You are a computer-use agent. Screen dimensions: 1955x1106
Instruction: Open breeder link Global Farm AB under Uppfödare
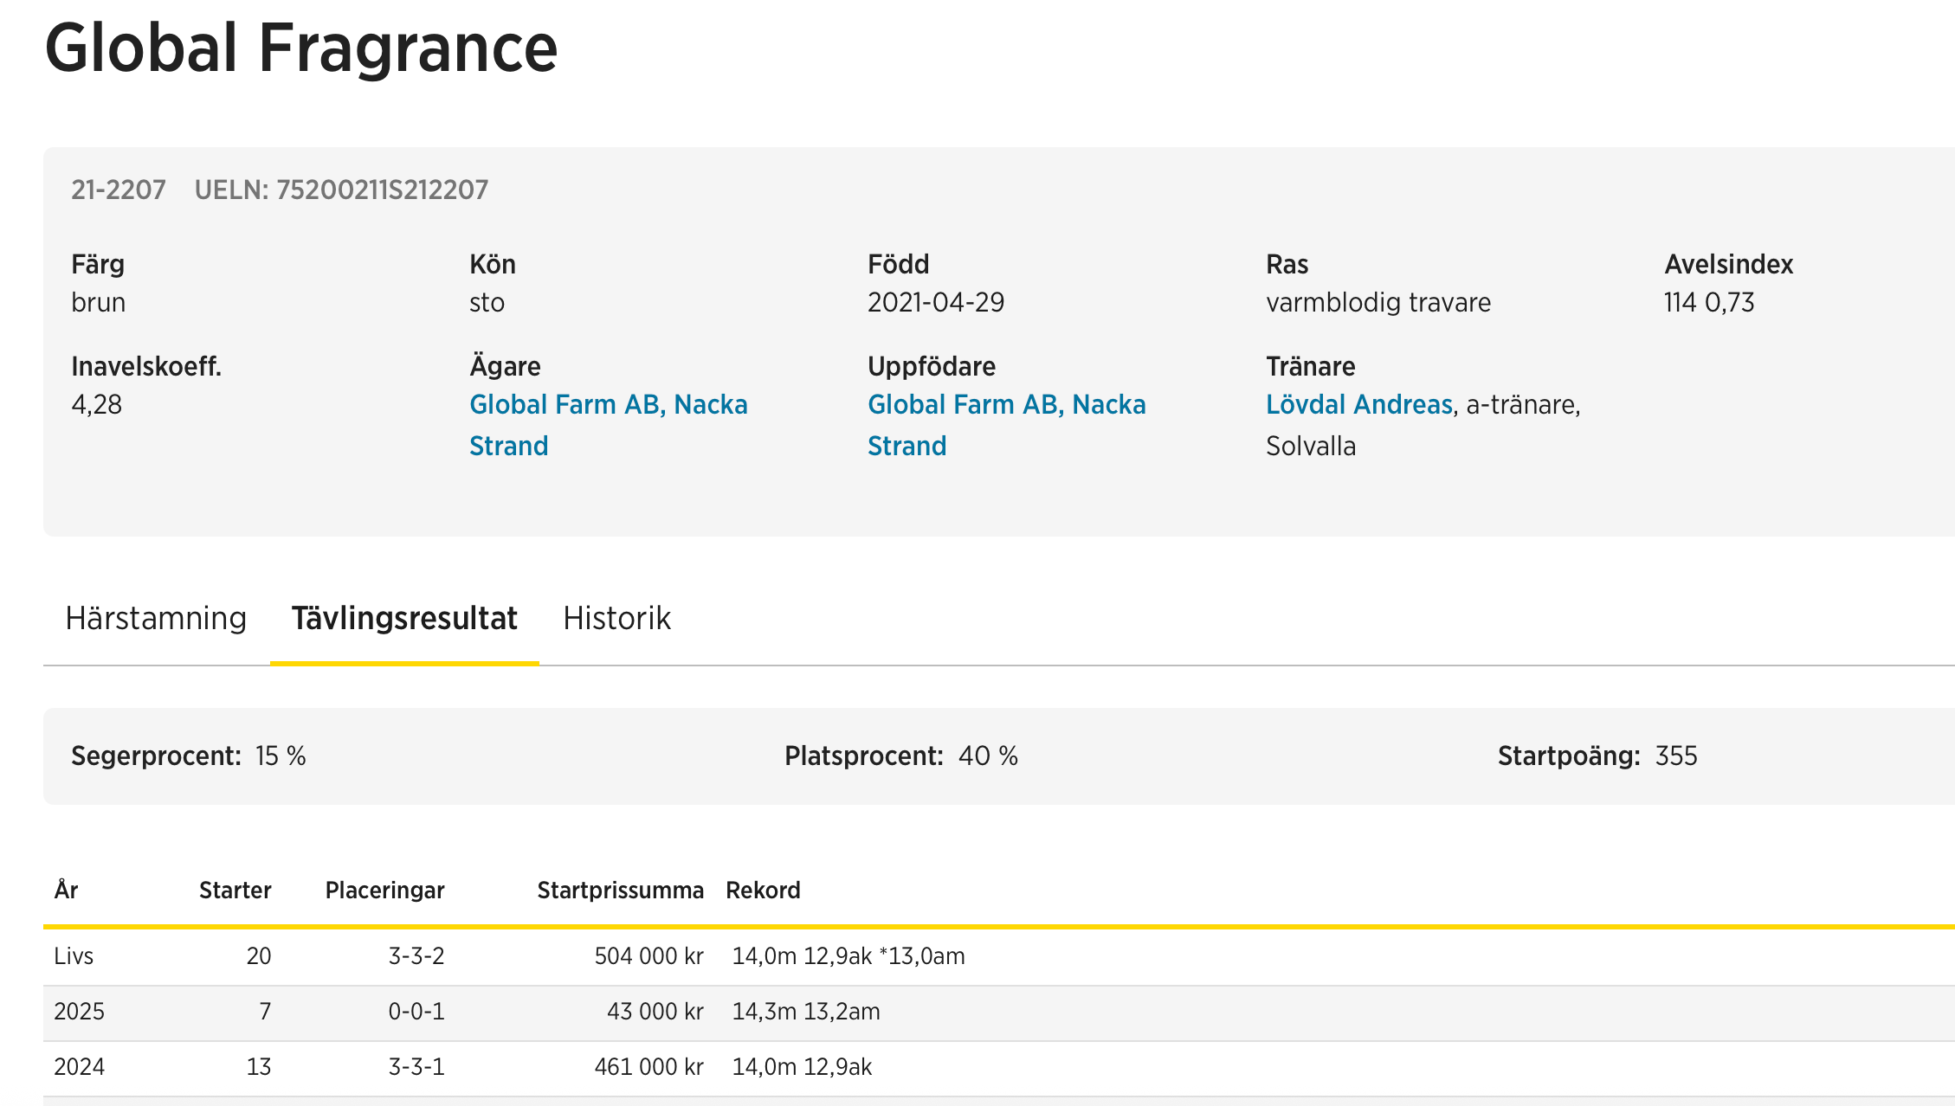point(1007,425)
